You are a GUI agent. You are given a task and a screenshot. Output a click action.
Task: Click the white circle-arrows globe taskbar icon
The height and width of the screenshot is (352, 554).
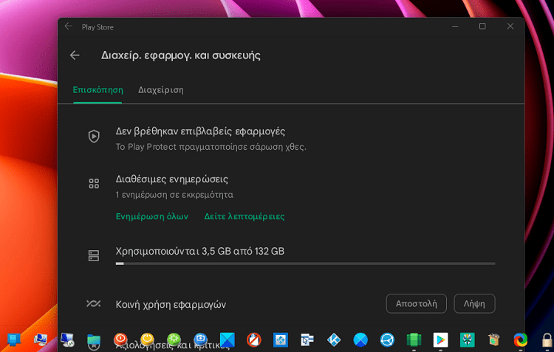point(387,340)
